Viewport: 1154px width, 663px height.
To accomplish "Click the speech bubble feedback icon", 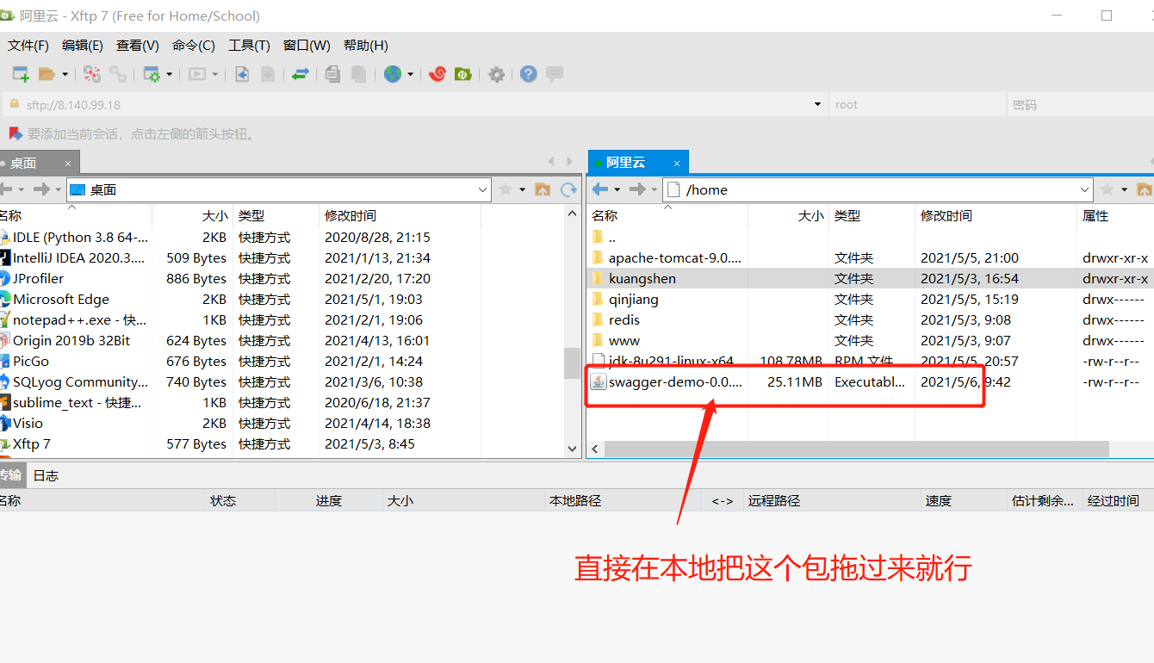I will click(555, 74).
